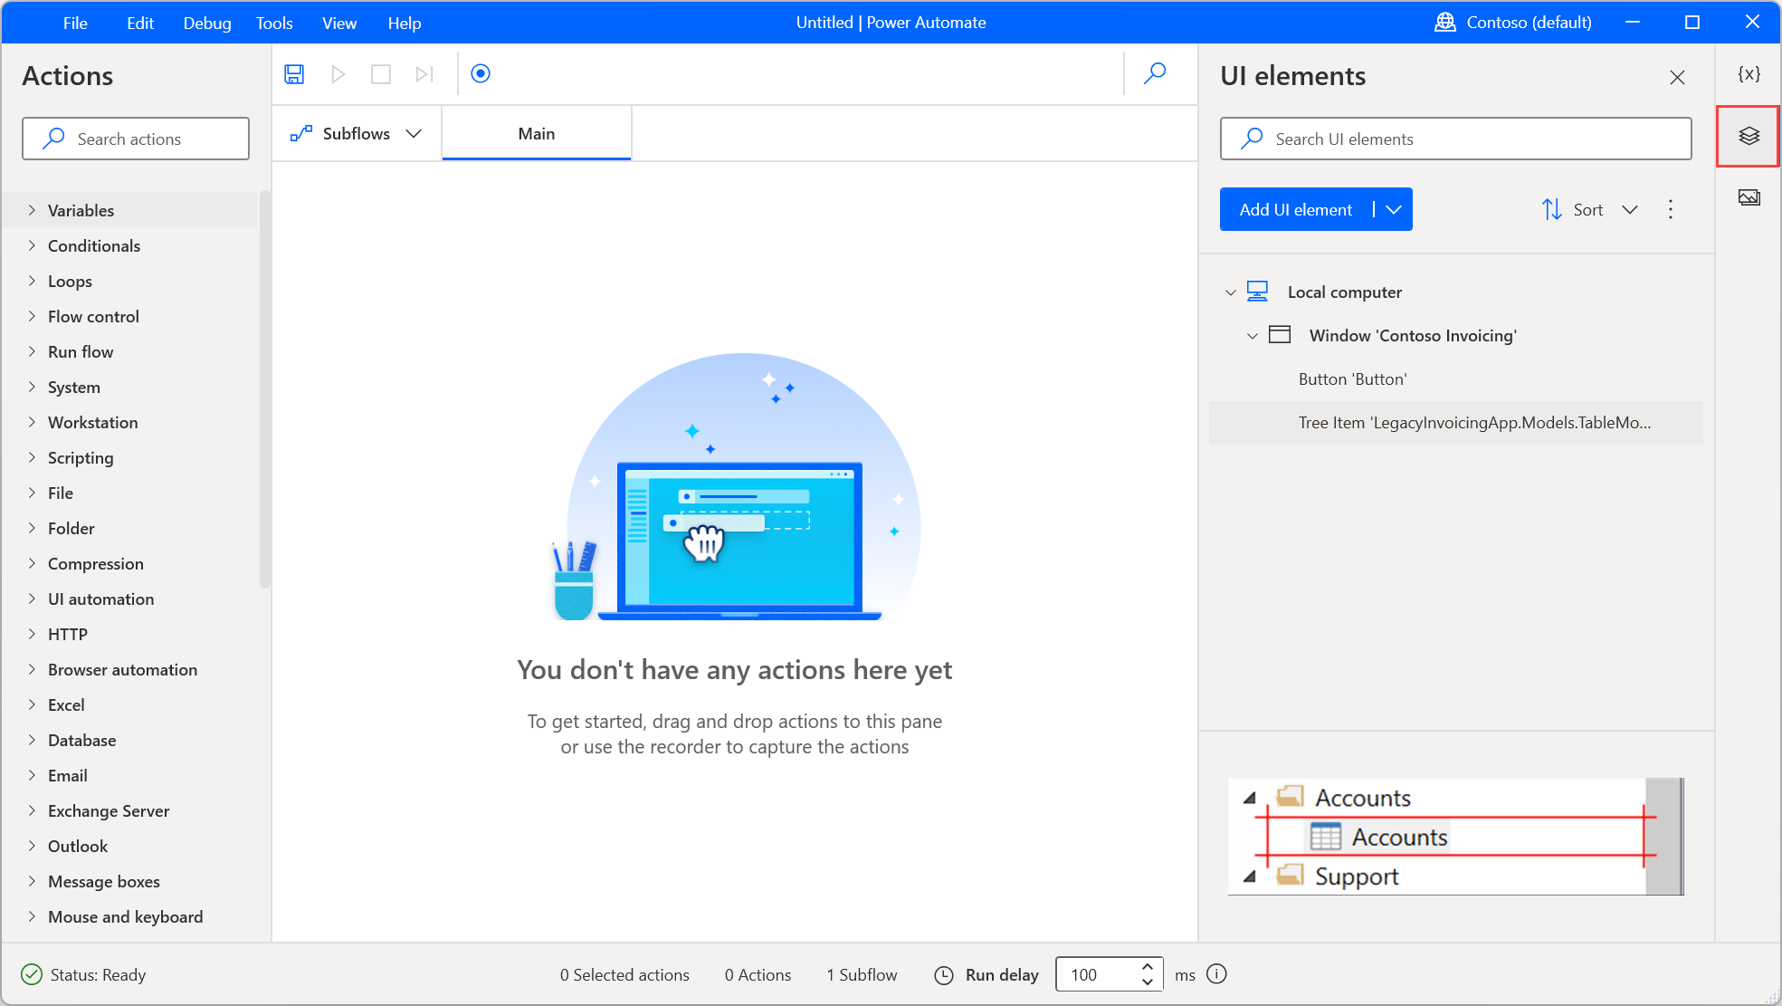This screenshot has height=1006, width=1782.
Task: Collapse the Window 'Contoso Invoicing' tree node
Action: click(x=1252, y=334)
